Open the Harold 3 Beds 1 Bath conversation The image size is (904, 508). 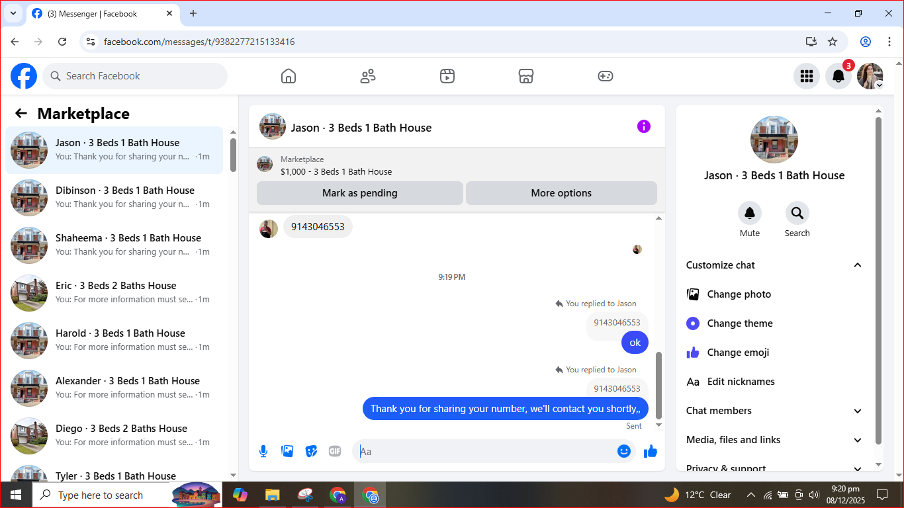(114, 341)
